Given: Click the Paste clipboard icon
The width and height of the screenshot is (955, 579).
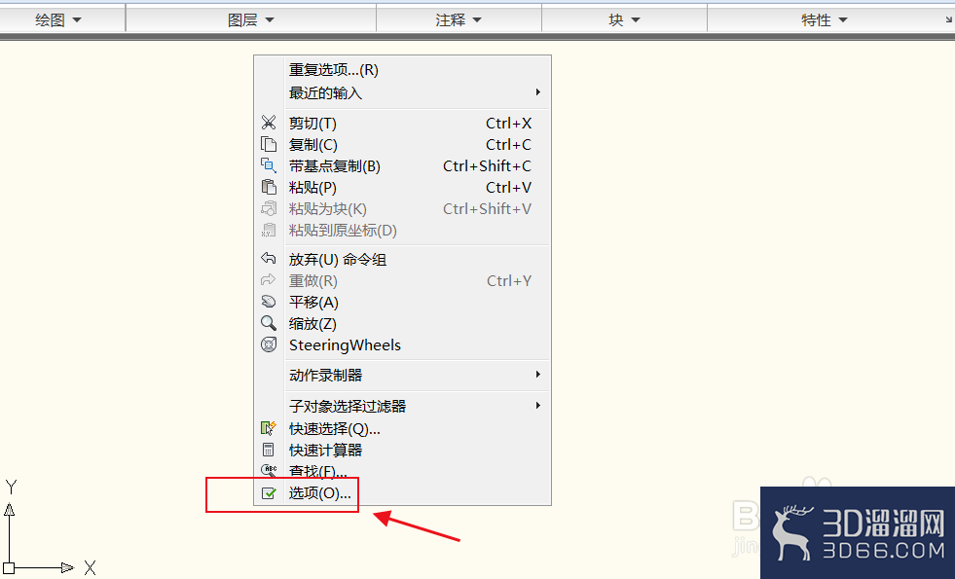Looking at the screenshot, I should pyautogui.click(x=269, y=187).
